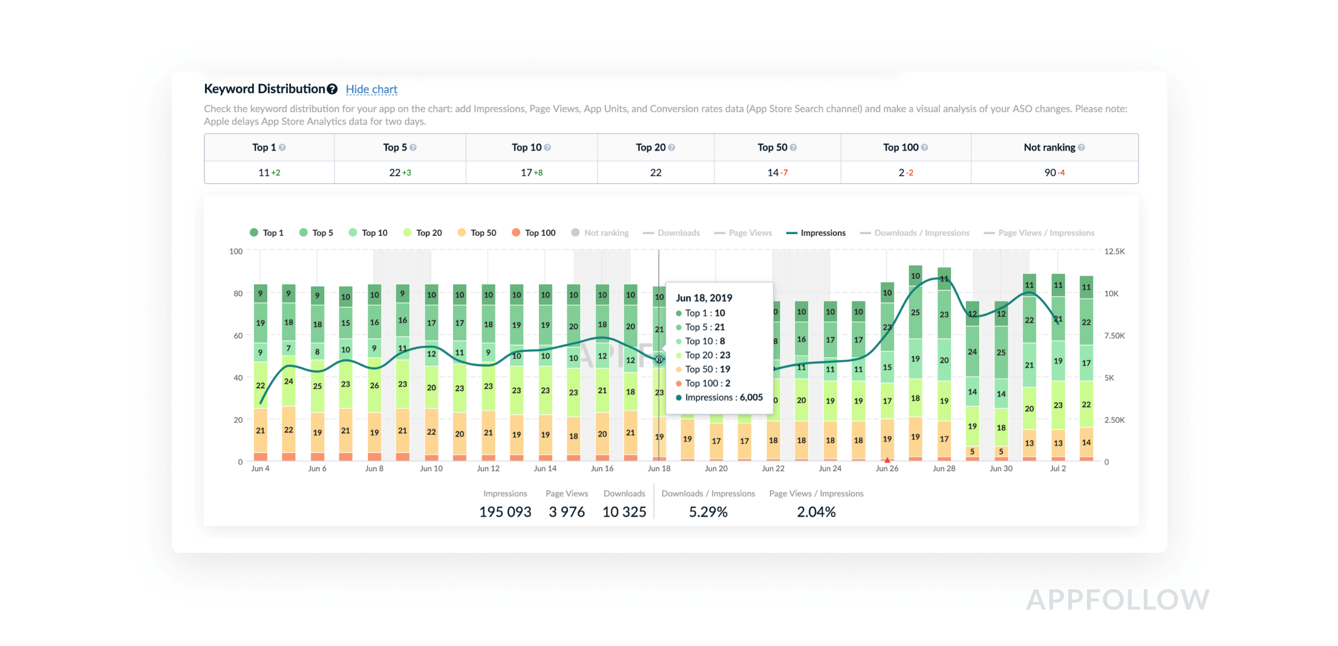Click the Top 1 legend color dot
1338x646 pixels.
254,233
